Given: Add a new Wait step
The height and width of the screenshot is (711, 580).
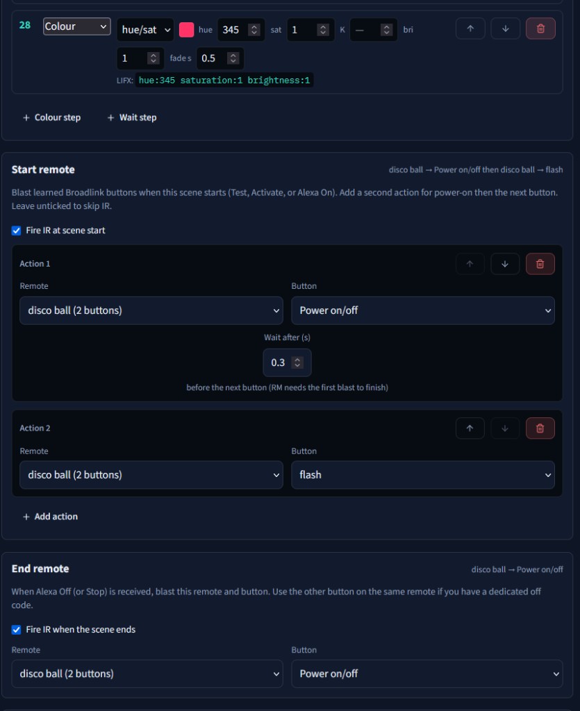Looking at the screenshot, I should [x=132, y=117].
